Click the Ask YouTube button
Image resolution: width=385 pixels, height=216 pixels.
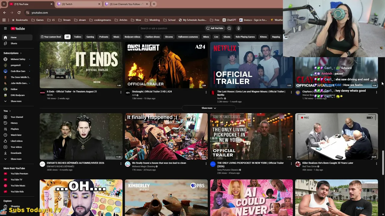click(x=214, y=28)
